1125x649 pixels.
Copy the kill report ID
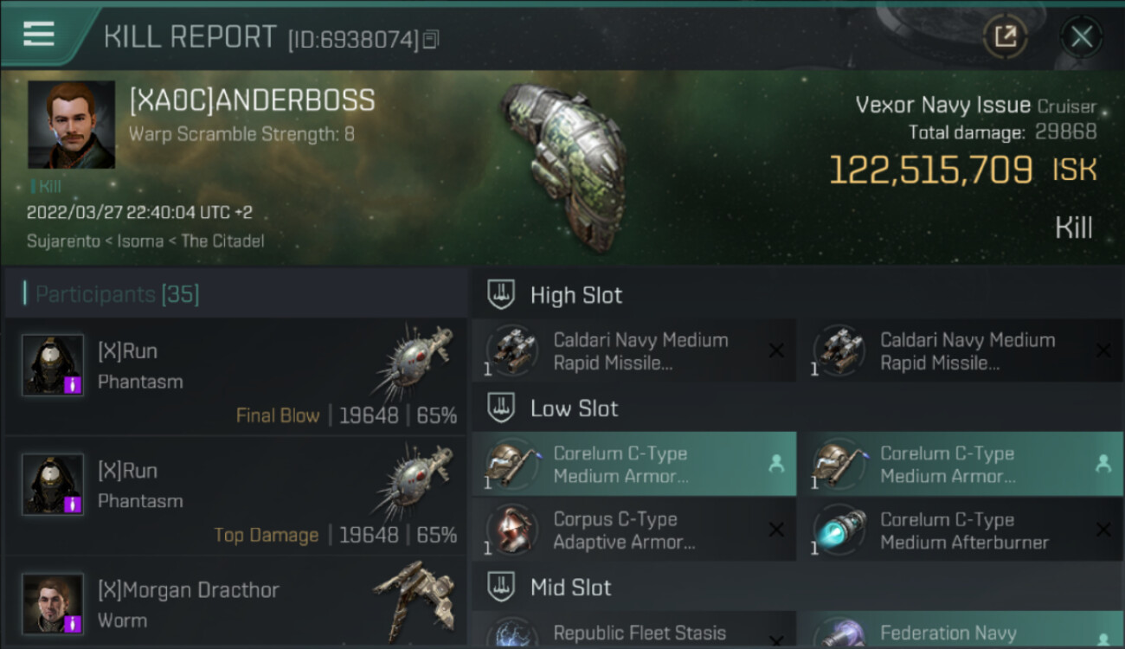point(431,39)
